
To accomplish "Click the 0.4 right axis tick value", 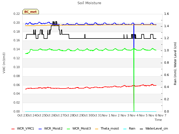I will [x=166, y=87].
